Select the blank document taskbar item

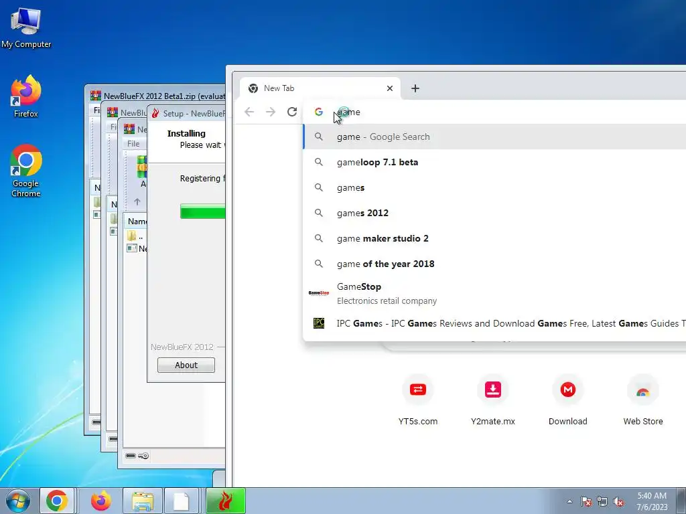(x=181, y=501)
